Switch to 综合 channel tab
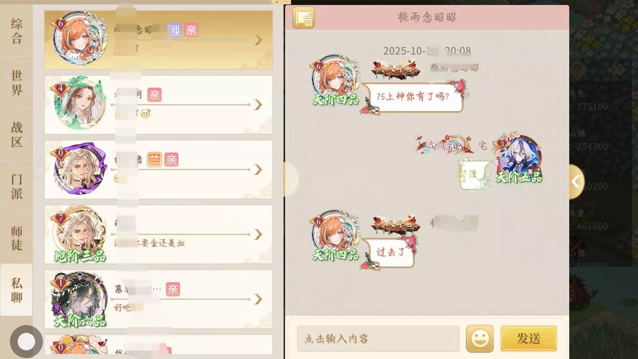Viewport: 638px width, 359px height. [16, 31]
